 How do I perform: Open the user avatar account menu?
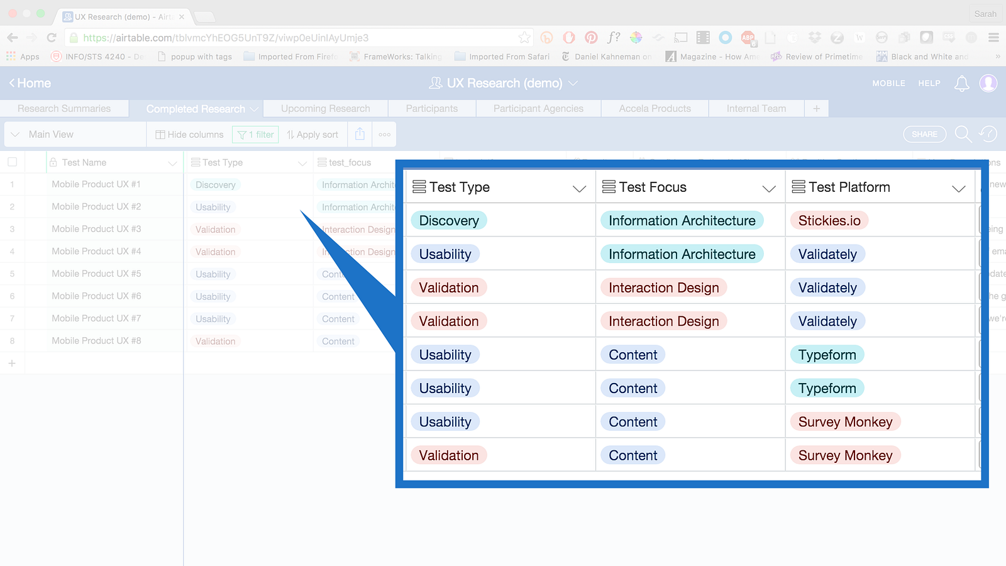coord(988,83)
